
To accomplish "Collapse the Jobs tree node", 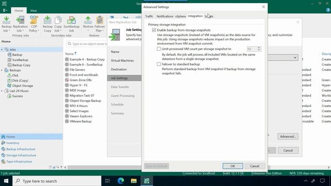I will tap(2, 50).
